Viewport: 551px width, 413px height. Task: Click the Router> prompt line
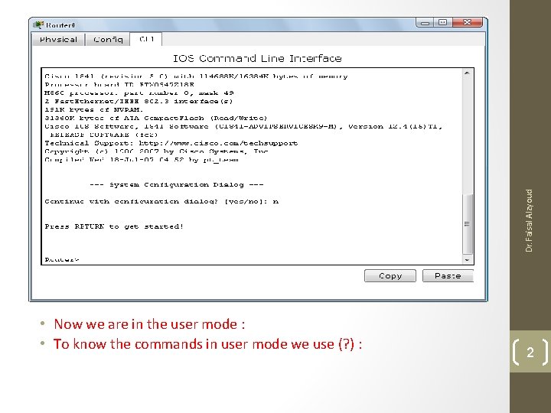(62, 260)
